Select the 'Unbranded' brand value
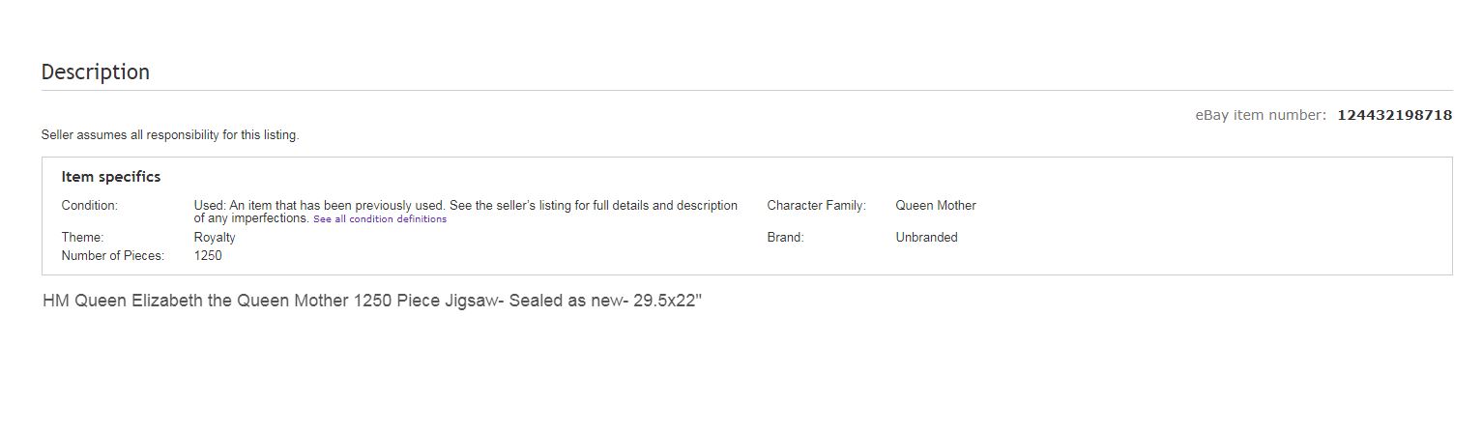Viewport: 1483px width, 432px height. (926, 238)
